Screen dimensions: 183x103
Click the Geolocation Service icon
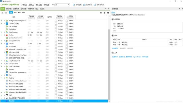(x=7, y=38)
